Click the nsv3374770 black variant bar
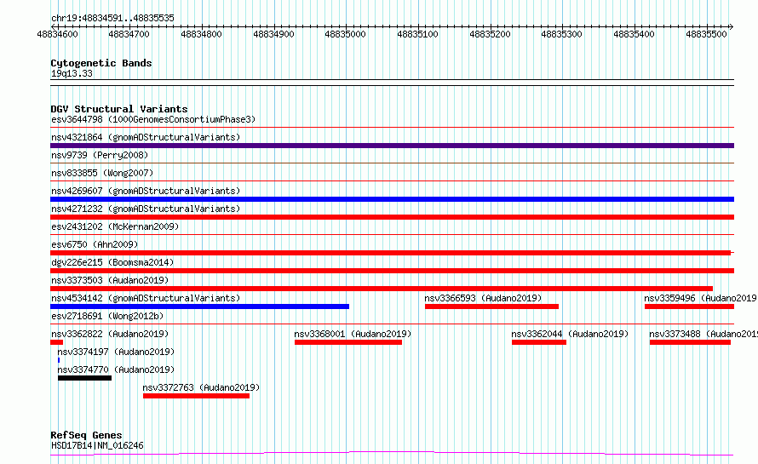 84,378
